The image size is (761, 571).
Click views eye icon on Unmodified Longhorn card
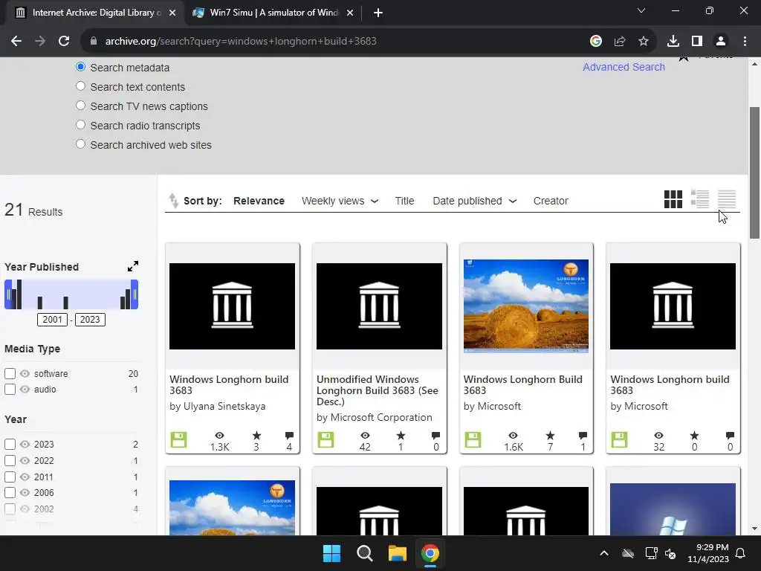(365, 436)
